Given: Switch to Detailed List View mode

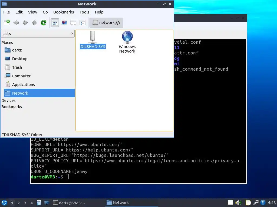Looking at the screenshot, I should pyautogui.click(x=83, y=23).
